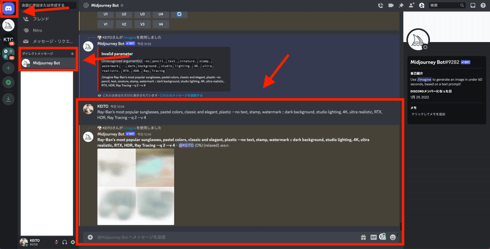
Task: Click the 検索 search field
Action: 447,5
